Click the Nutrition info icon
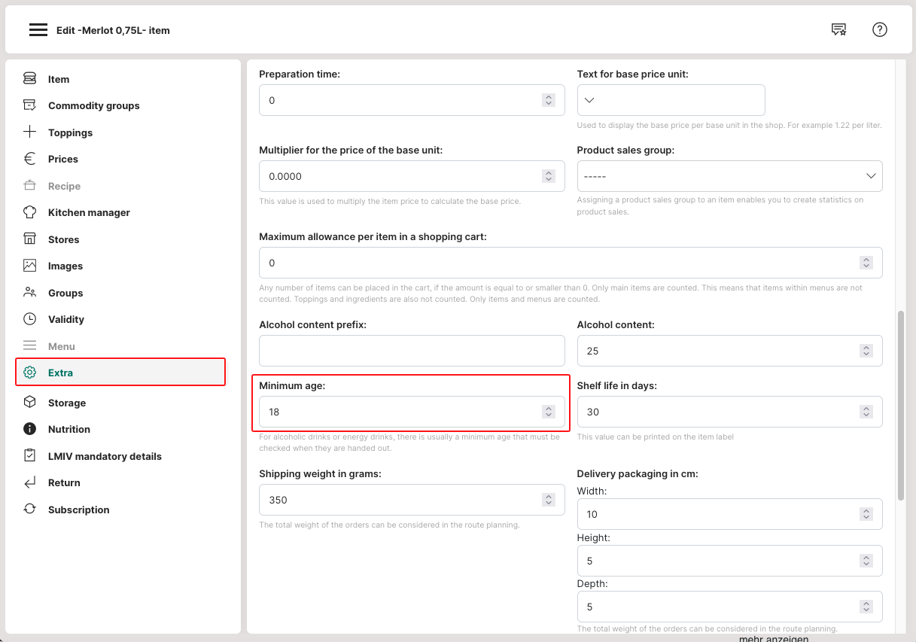916x642 pixels. tap(29, 429)
